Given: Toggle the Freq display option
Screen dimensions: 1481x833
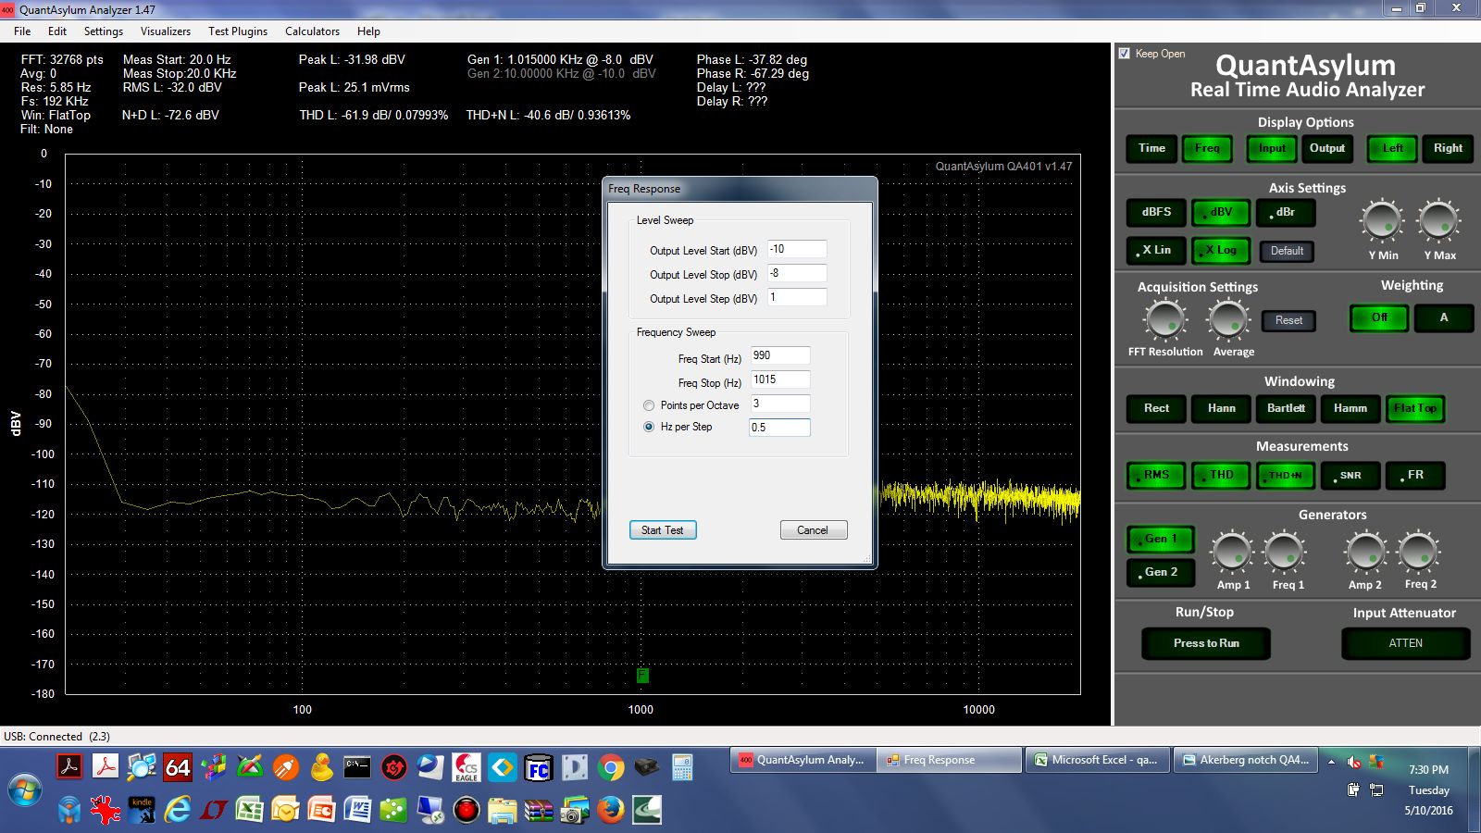Looking at the screenshot, I should pos(1207,148).
